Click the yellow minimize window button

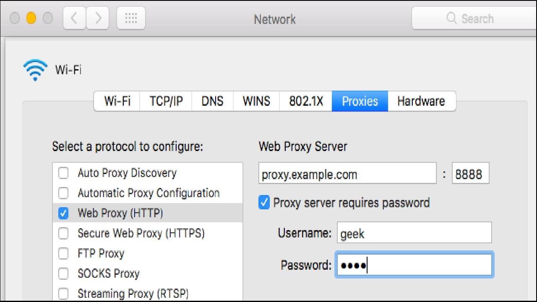click(x=31, y=18)
